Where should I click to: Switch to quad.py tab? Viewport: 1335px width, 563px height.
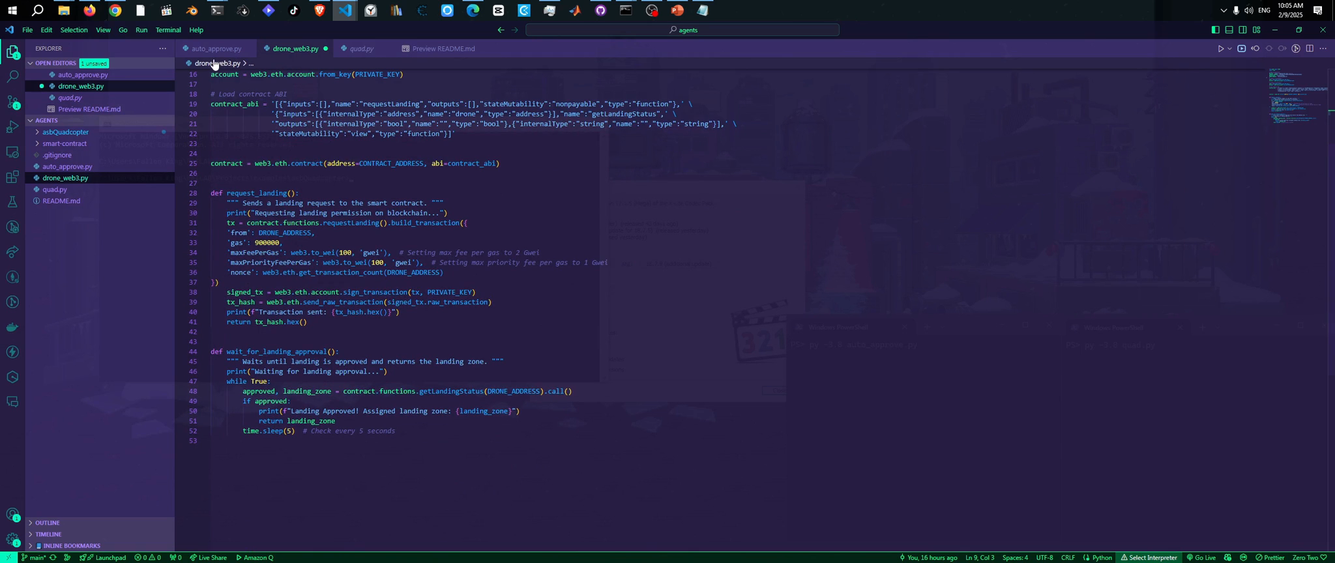tap(361, 49)
